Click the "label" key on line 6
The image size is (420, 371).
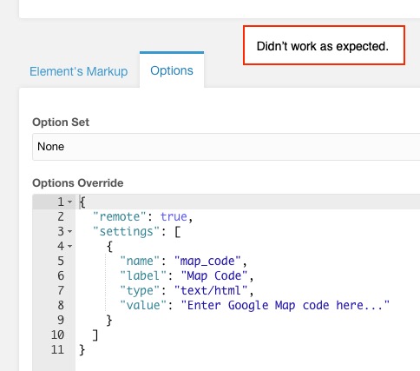143,276
